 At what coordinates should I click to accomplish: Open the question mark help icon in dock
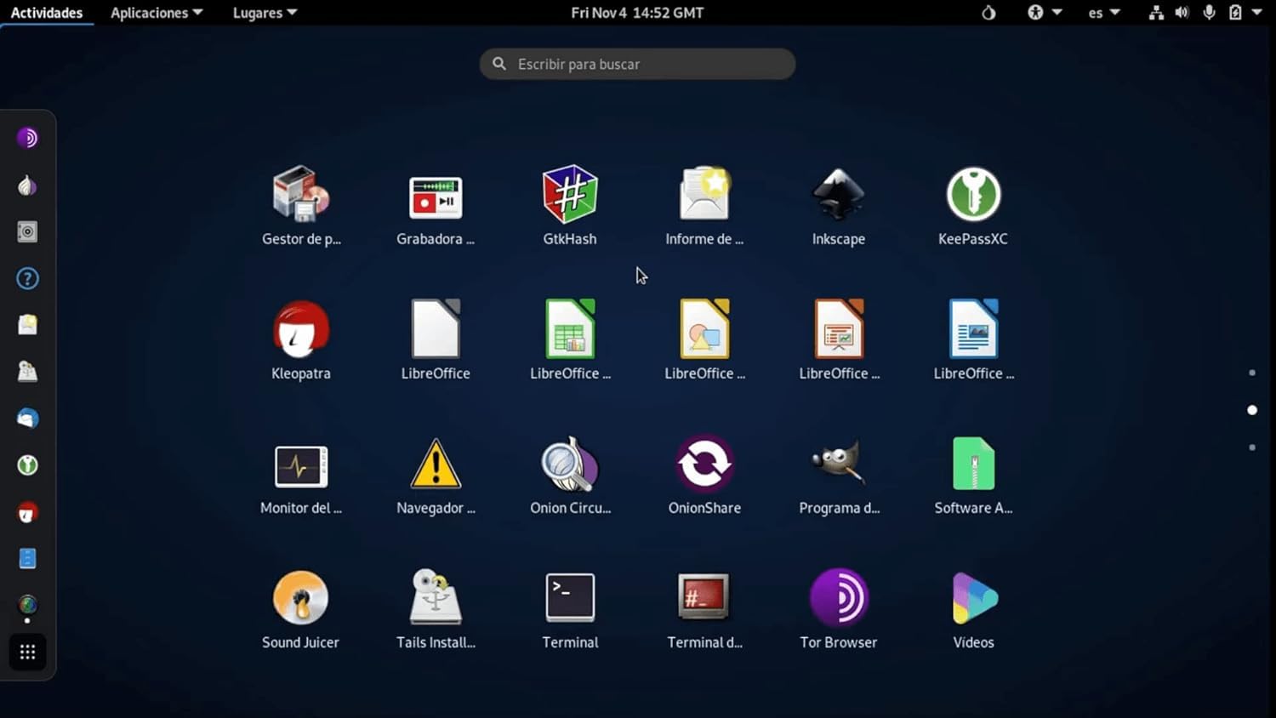(27, 278)
